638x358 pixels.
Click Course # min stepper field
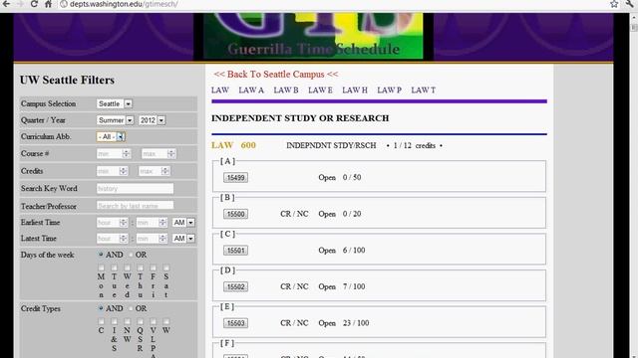(114, 154)
